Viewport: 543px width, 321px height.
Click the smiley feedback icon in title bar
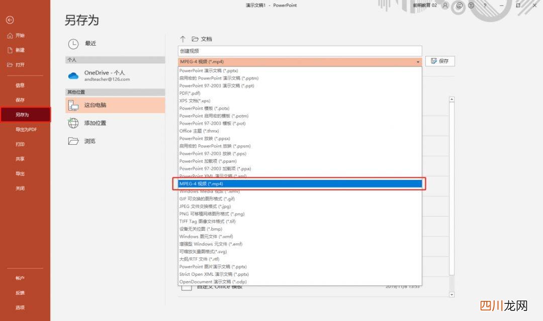click(460, 6)
